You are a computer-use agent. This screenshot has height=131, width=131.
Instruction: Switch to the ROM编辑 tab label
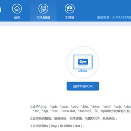pyautogui.click(x=43, y=17)
